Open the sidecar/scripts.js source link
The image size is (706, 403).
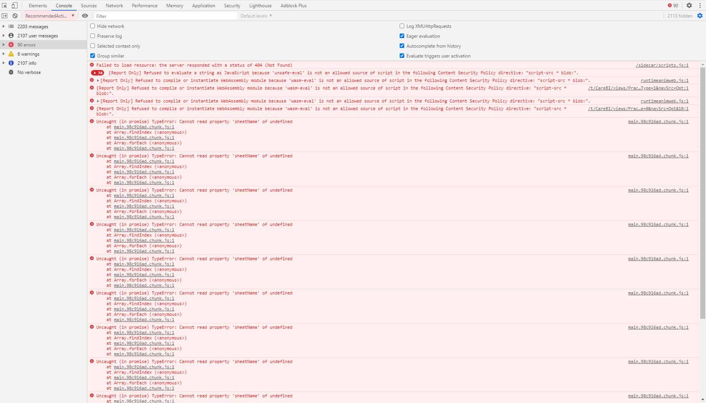coord(663,65)
